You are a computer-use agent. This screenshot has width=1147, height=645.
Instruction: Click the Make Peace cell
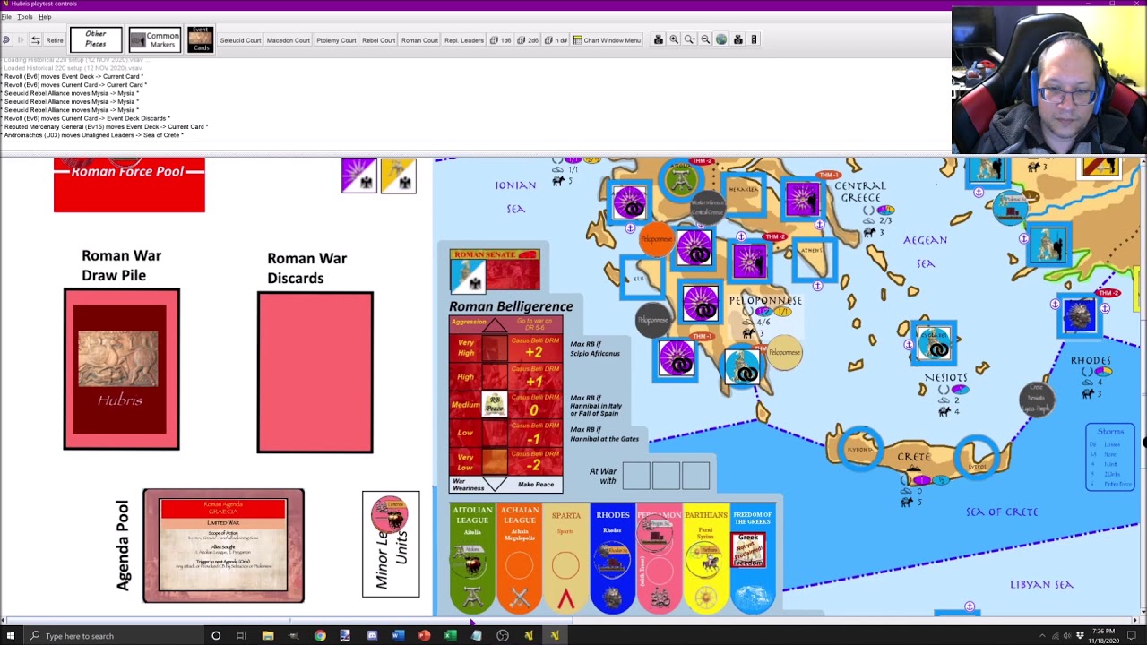[x=536, y=485]
